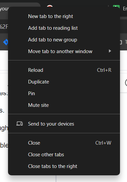Expand the submenu arrow beside Move tab
Image resolution: width=127 pixels, height=182 pixels.
(110, 51)
